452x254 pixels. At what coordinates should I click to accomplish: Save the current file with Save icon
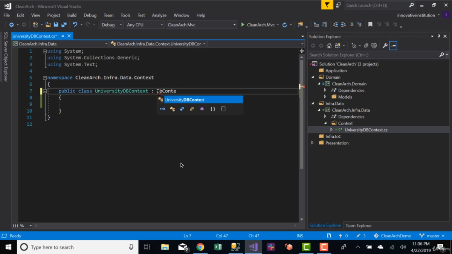point(56,25)
